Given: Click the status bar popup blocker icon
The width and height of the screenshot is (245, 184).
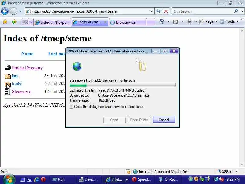Looking at the screenshot, I should point(128,172).
